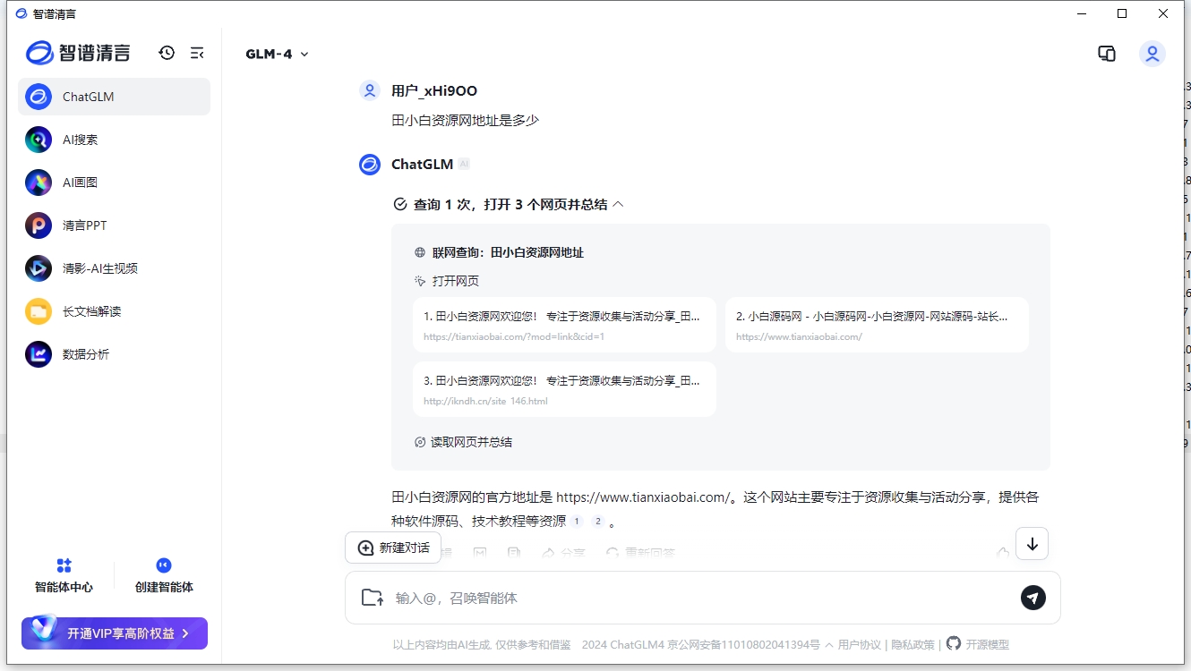Click the file upload folder icon
This screenshot has width=1191, height=671.
coord(372,598)
